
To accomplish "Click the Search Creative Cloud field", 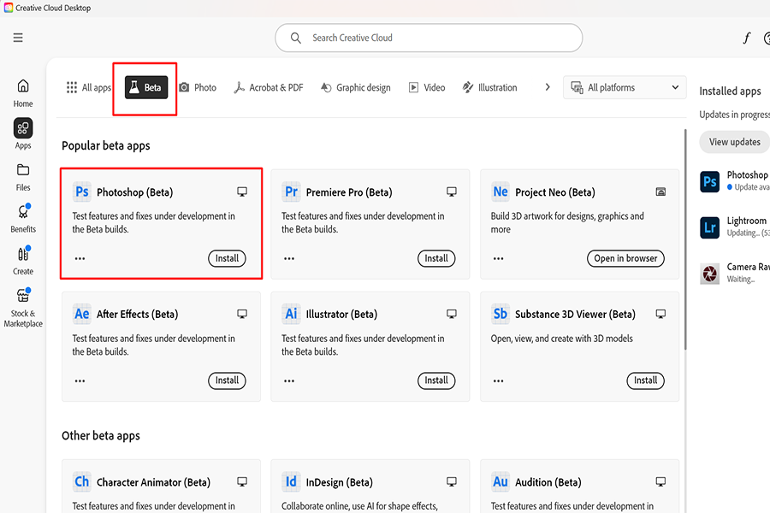I will point(428,38).
